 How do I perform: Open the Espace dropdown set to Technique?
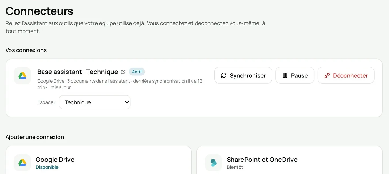point(95,102)
